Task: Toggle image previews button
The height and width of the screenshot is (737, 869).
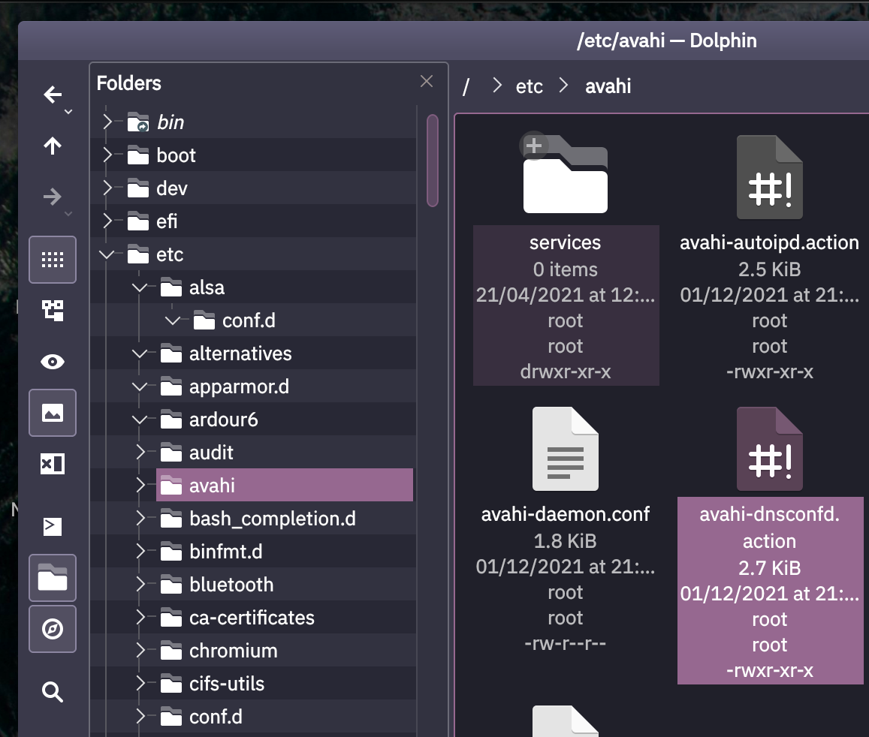Action: click(53, 413)
